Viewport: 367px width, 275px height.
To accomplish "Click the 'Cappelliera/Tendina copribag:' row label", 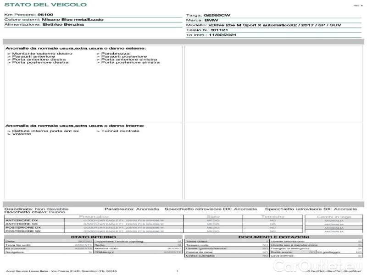I will [x=119, y=242].
